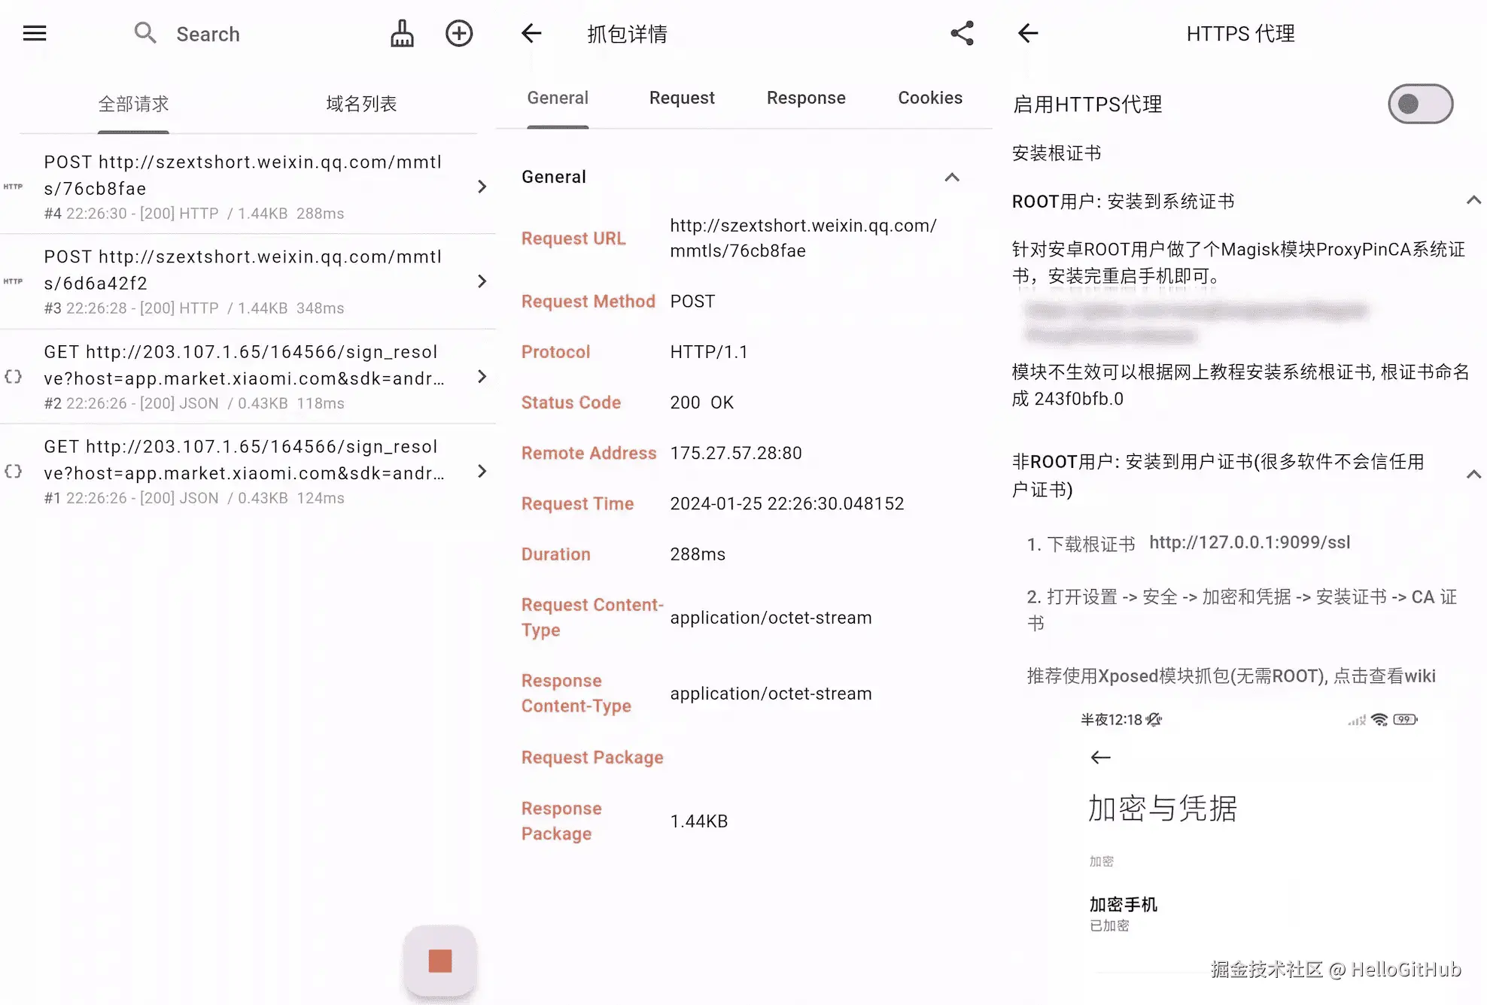Stop capture with the red square button
1487x1005 pixels.
click(439, 961)
